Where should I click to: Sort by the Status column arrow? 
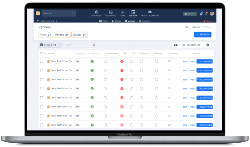(100, 54)
